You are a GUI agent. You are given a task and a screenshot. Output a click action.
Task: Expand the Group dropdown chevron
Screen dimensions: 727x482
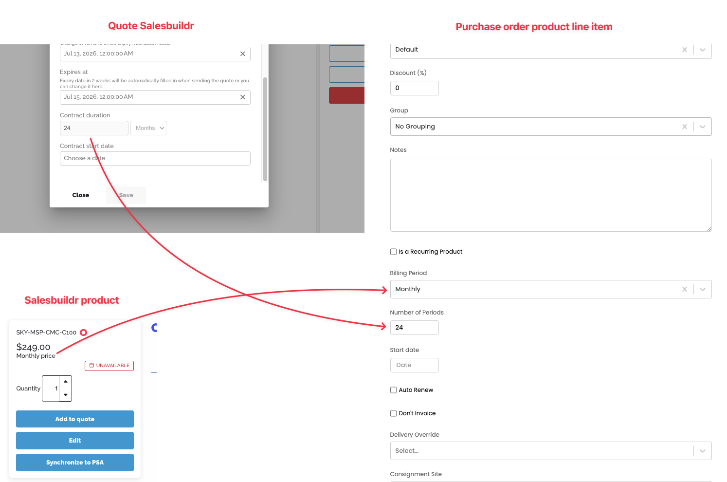703,127
